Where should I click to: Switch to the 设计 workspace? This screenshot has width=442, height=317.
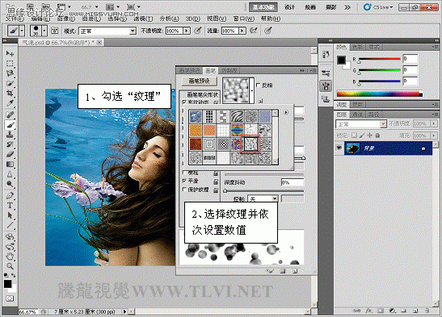click(x=289, y=7)
